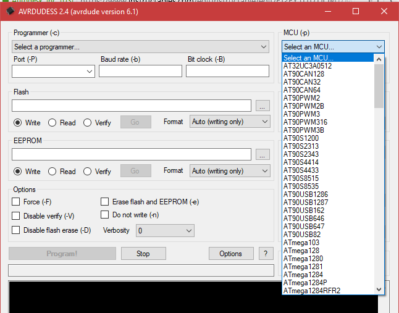The height and width of the screenshot is (313, 399).
Task: Select AT90USB1287 from the MCU list
Action: 328,202
